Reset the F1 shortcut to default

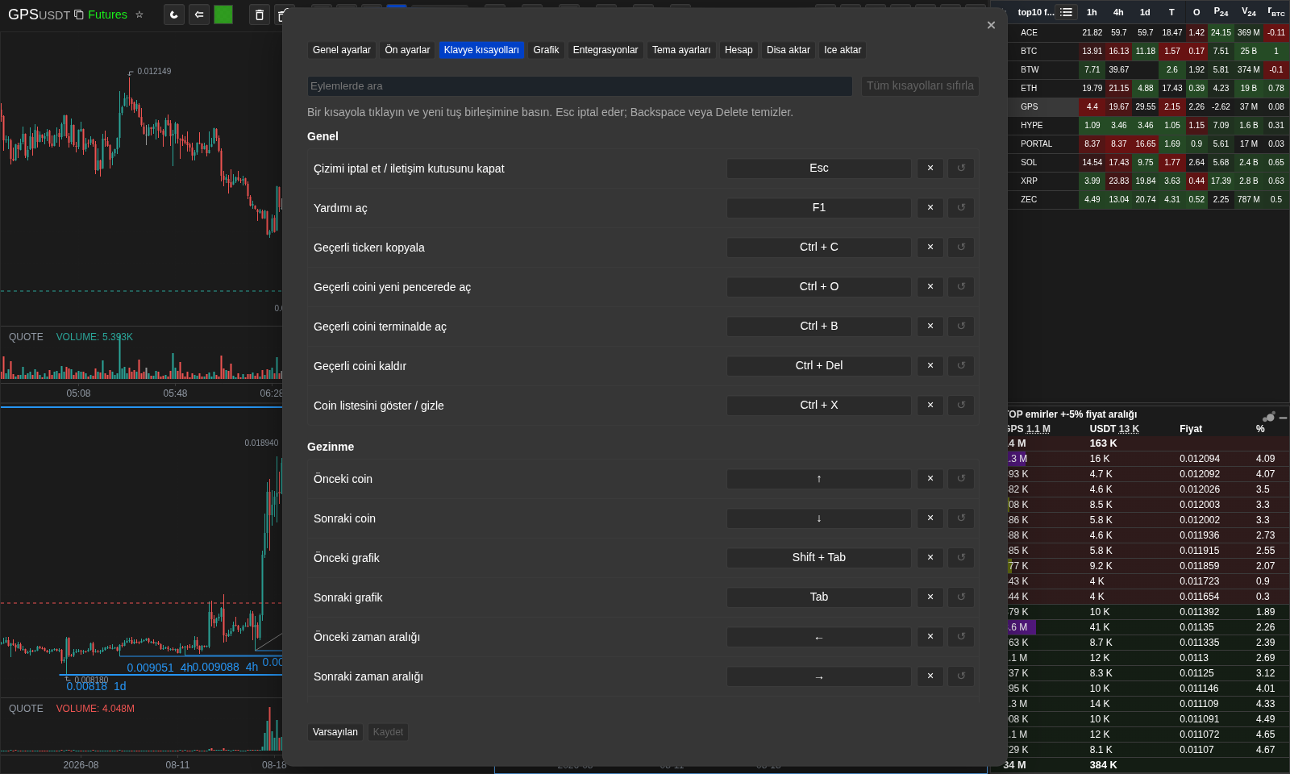click(x=961, y=208)
